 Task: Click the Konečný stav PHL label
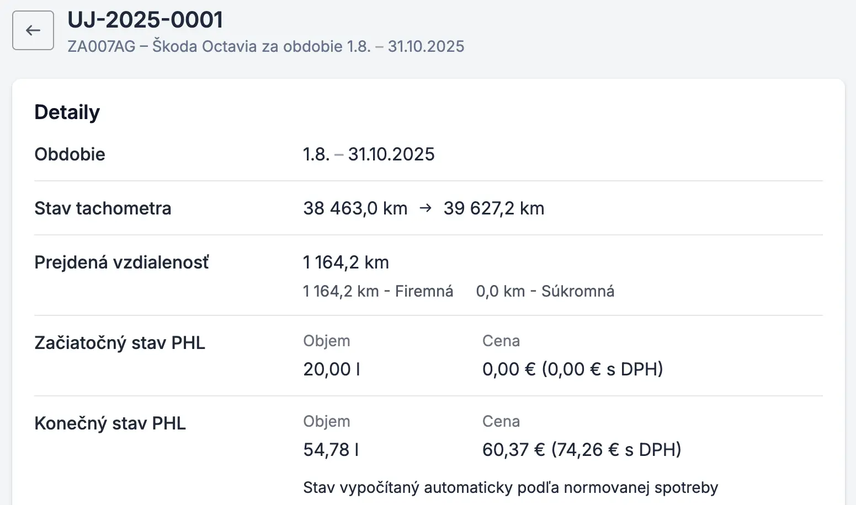coord(110,423)
